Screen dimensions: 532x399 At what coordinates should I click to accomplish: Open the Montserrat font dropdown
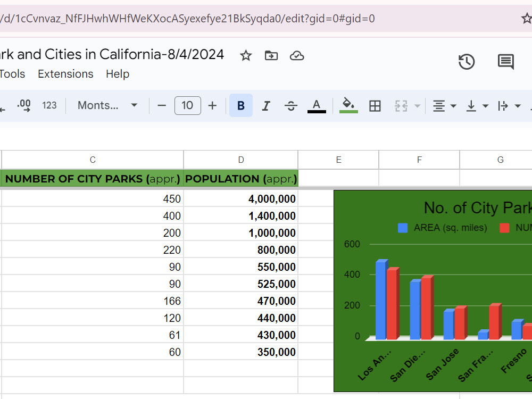(107, 105)
